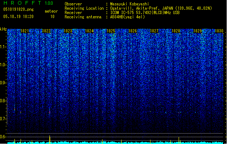Click the 0.8 kHz axis label
The image size is (227, 144).
pyautogui.click(x=3, y=101)
